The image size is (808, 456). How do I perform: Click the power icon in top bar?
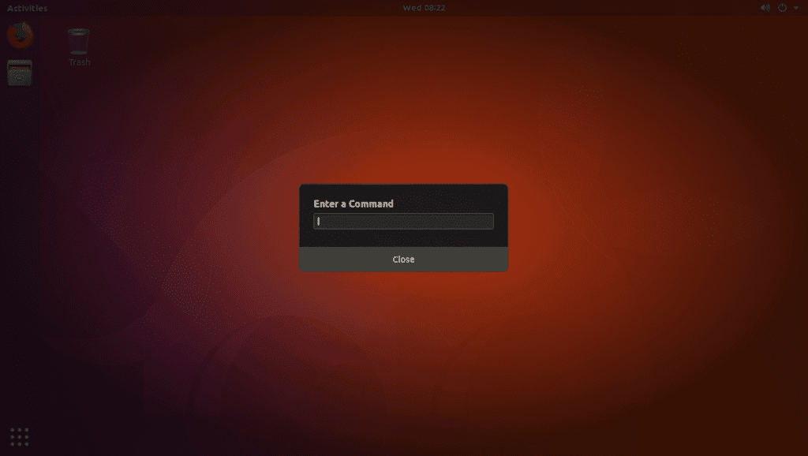point(782,8)
